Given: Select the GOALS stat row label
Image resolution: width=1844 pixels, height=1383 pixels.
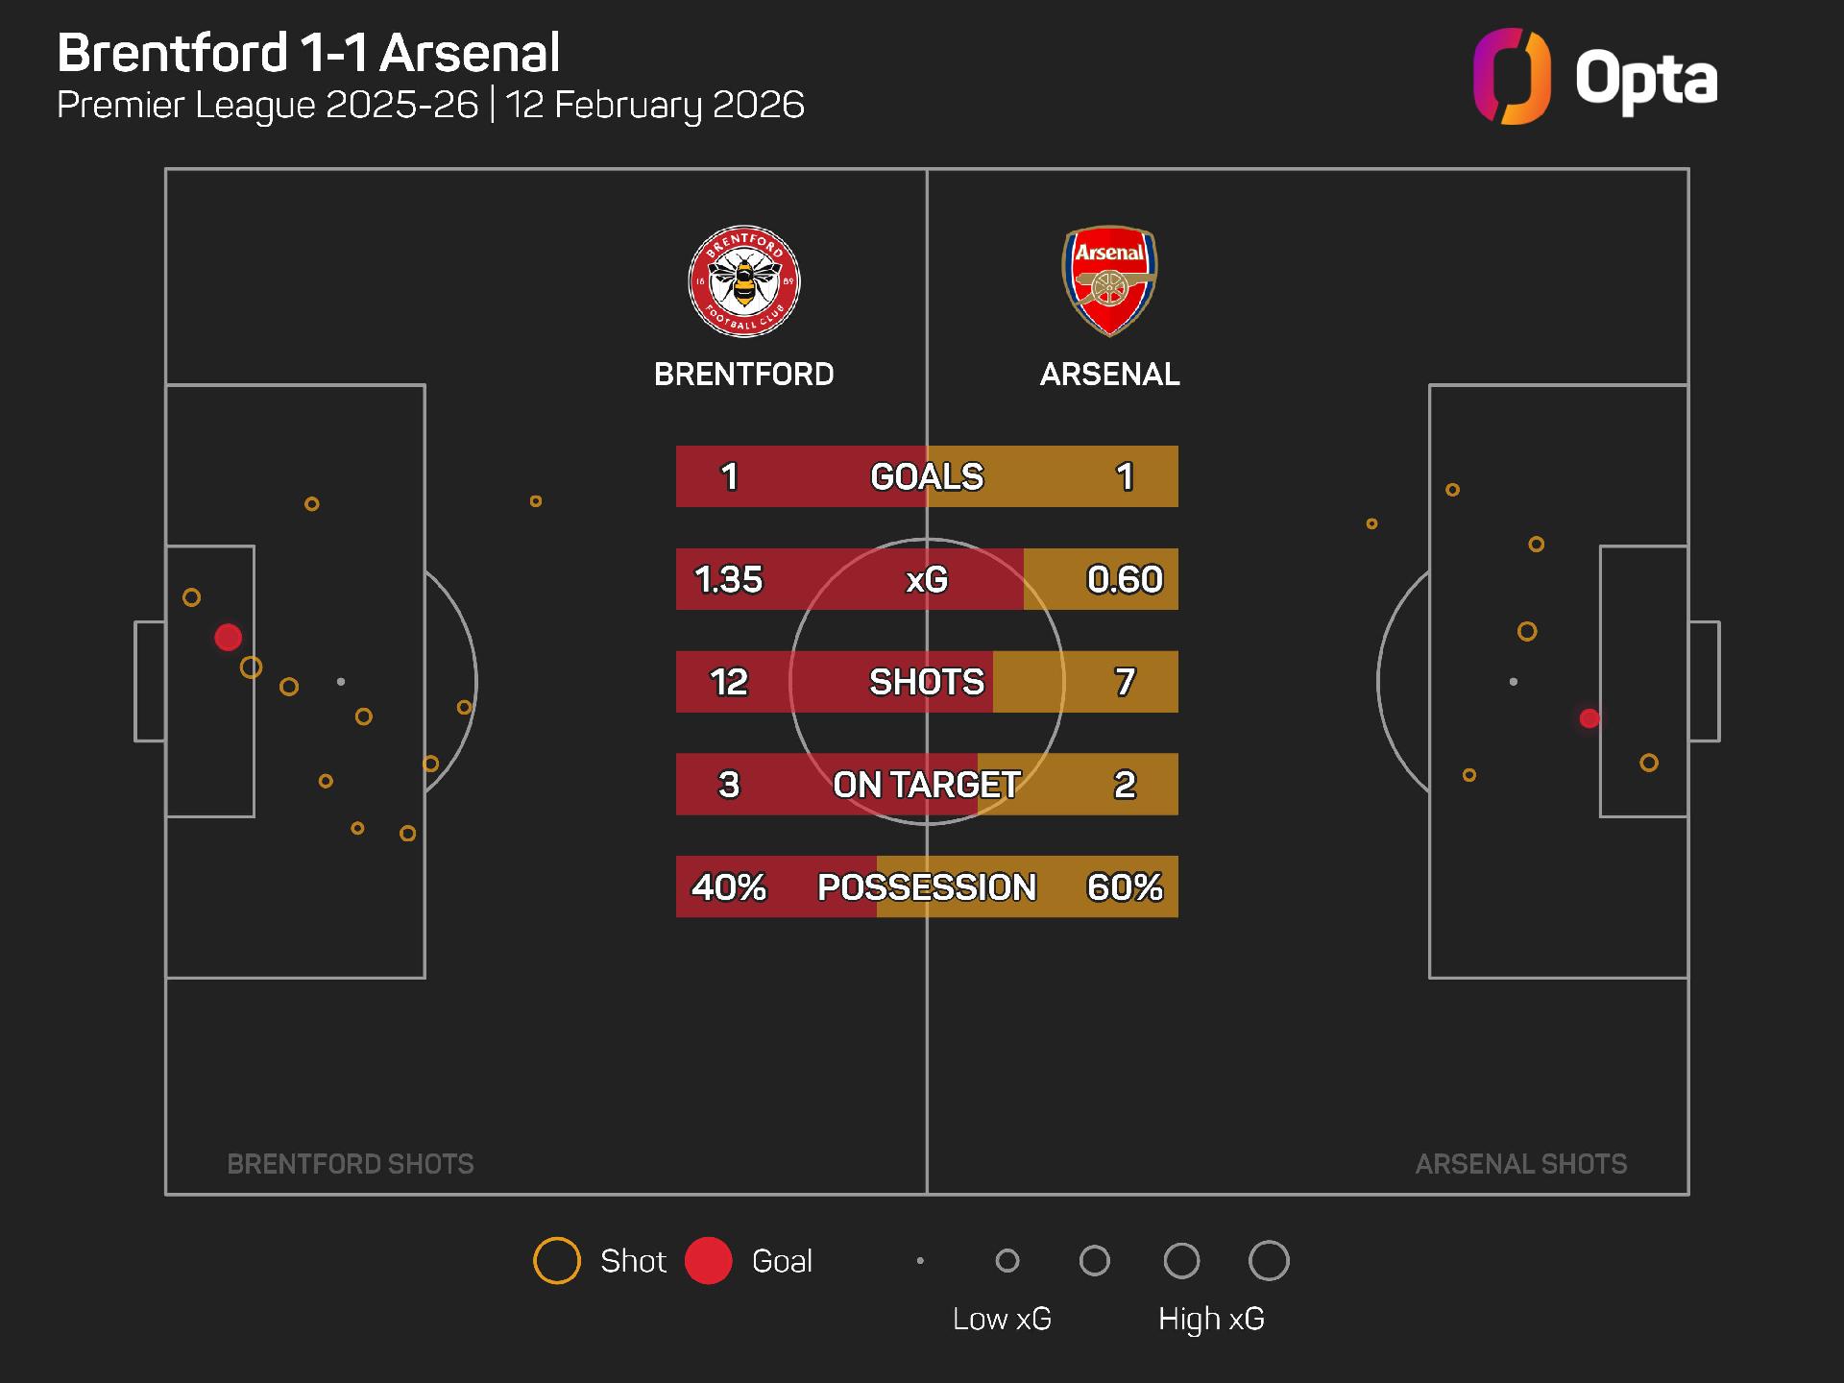Looking at the screenshot, I should [927, 476].
